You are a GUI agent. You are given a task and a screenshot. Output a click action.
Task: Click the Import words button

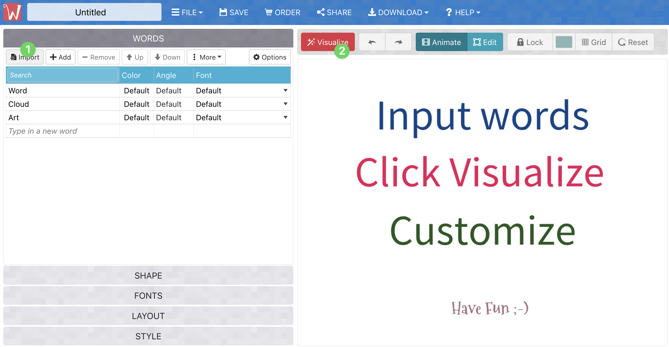[25, 57]
